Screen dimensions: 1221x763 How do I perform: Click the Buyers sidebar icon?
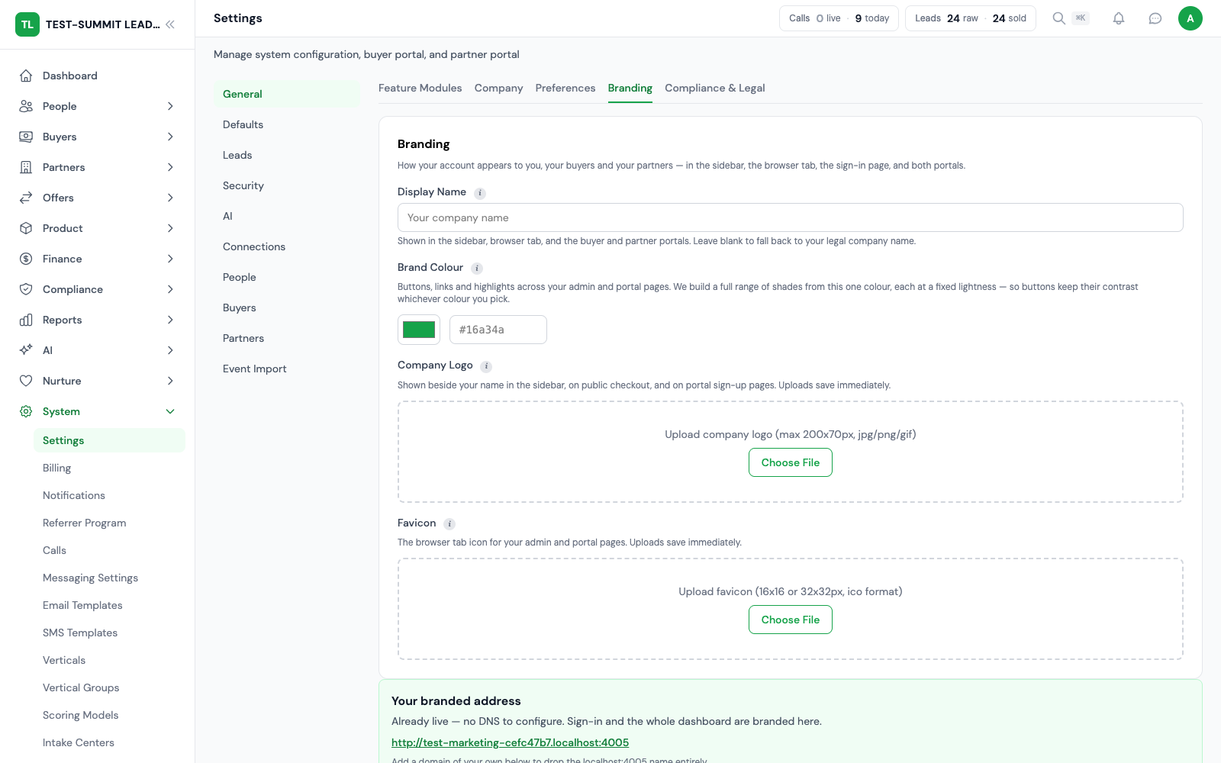click(26, 137)
